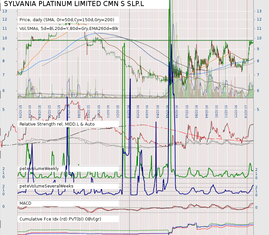Click the peteVolumeSeveralWeeks panel label
269x235 pixels.
(46, 186)
